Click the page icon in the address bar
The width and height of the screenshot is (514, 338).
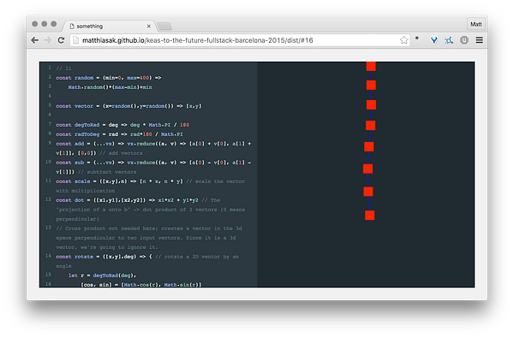[x=76, y=40]
